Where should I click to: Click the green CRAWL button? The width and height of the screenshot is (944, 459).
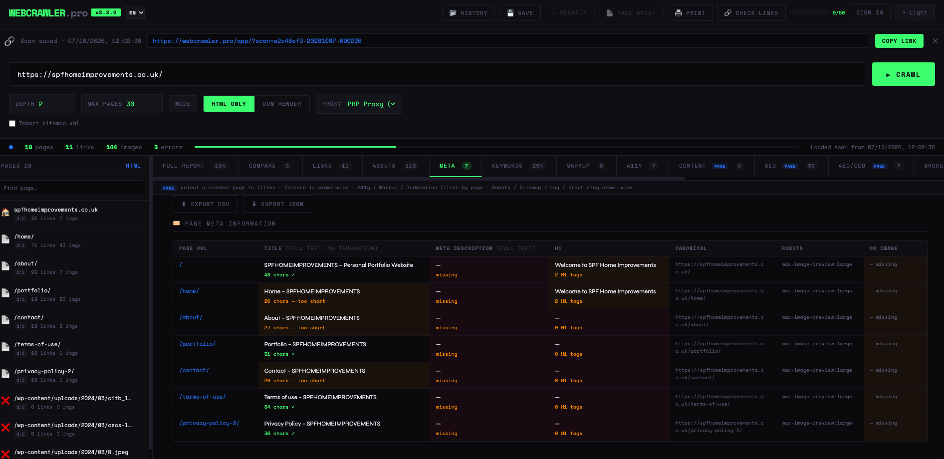[903, 74]
